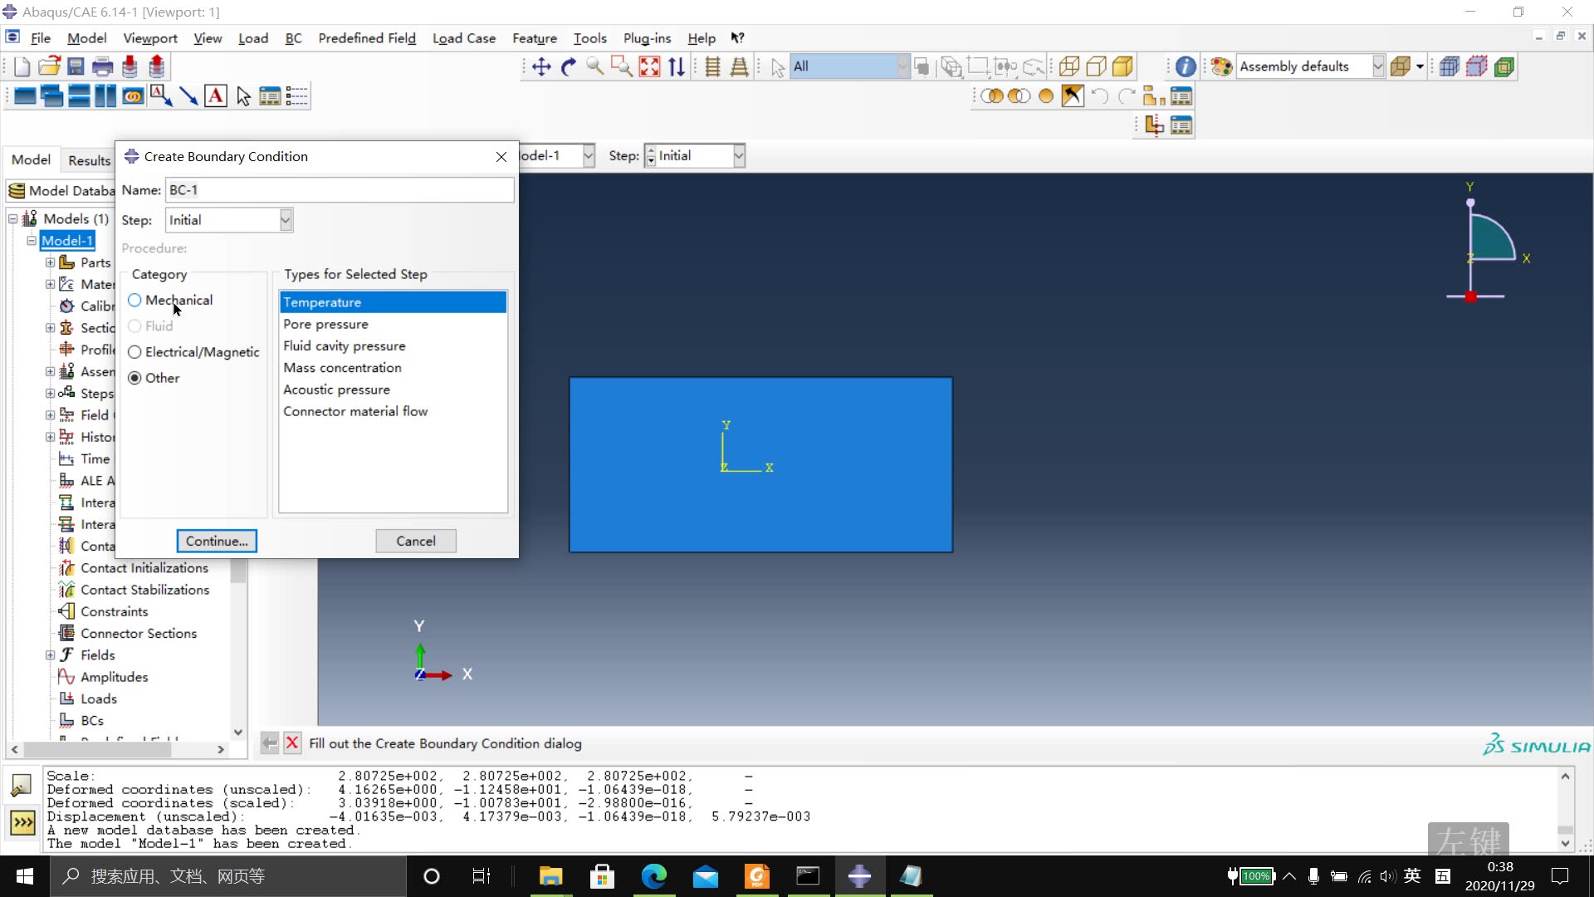Click the Create Text annotation icon

(x=216, y=96)
